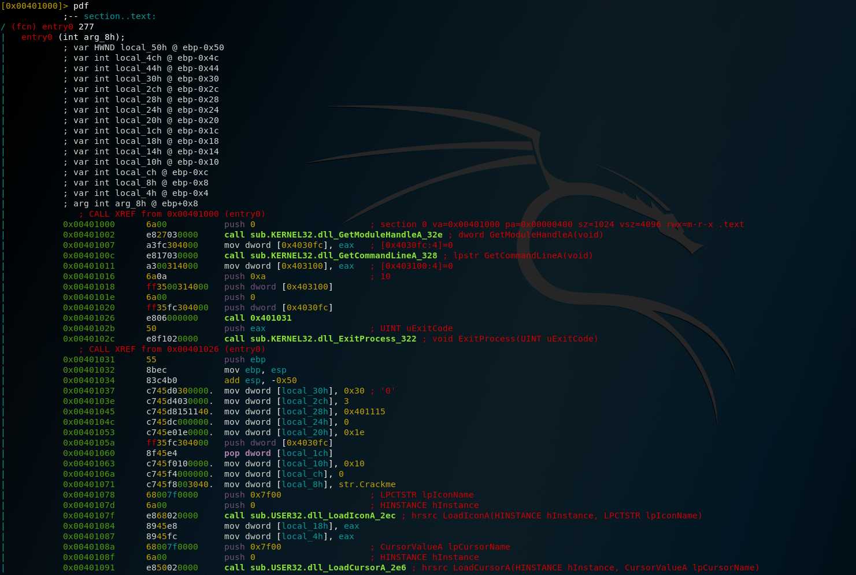Click the pop dword local_1ch instruction
Viewport: 856px width, 575px height.
(278, 453)
